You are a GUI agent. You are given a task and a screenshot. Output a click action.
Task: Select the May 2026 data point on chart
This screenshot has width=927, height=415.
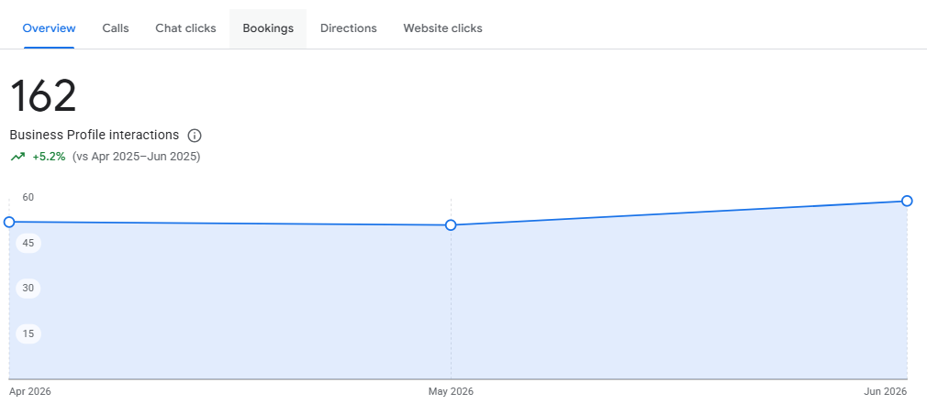pyautogui.click(x=451, y=225)
